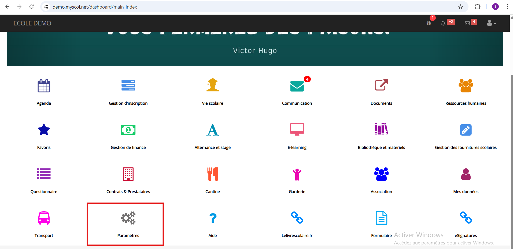Click the Vie scolaire graduate icon
Screen dimensions: 513x249
coord(212,85)
